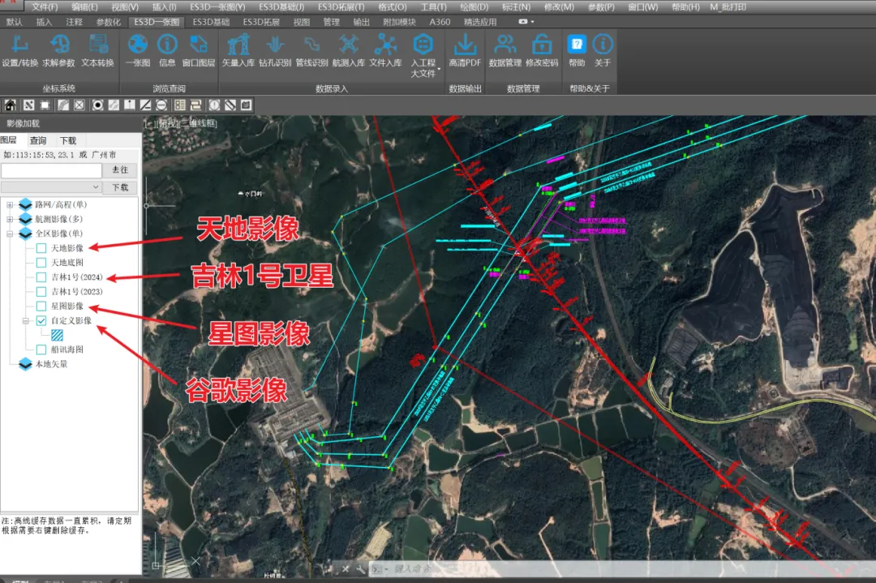The height and width of the screenshot is (583, 876).
Task: Open the 航测入库 drone icon
Action: 349,50
